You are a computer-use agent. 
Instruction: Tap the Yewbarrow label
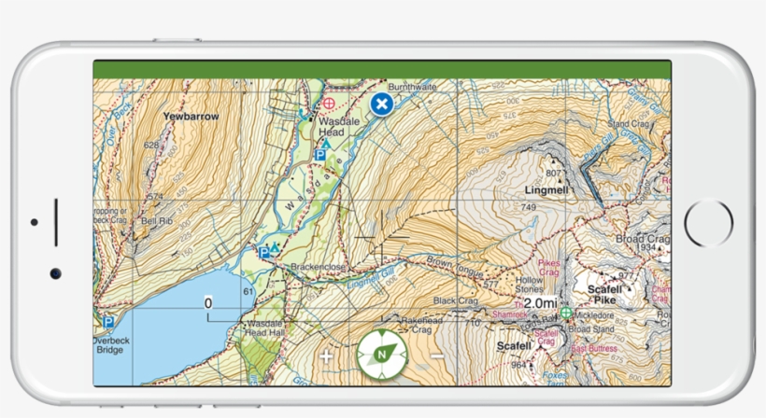point(191,116)
